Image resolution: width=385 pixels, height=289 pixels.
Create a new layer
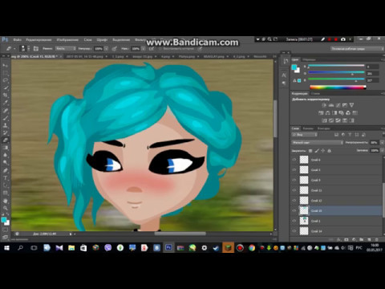[x=369, y=239]
